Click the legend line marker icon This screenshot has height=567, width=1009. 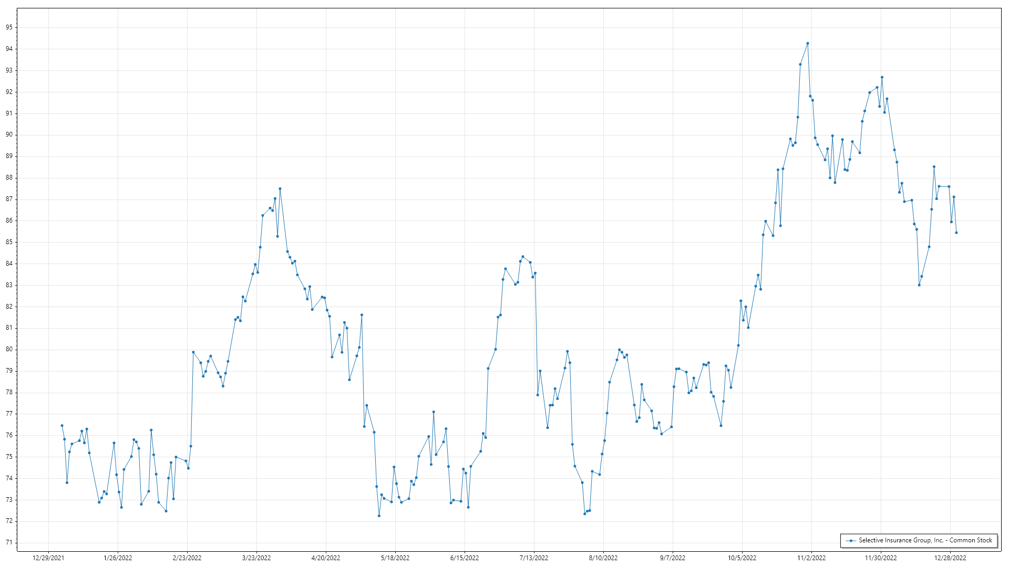tap(850, 540)
